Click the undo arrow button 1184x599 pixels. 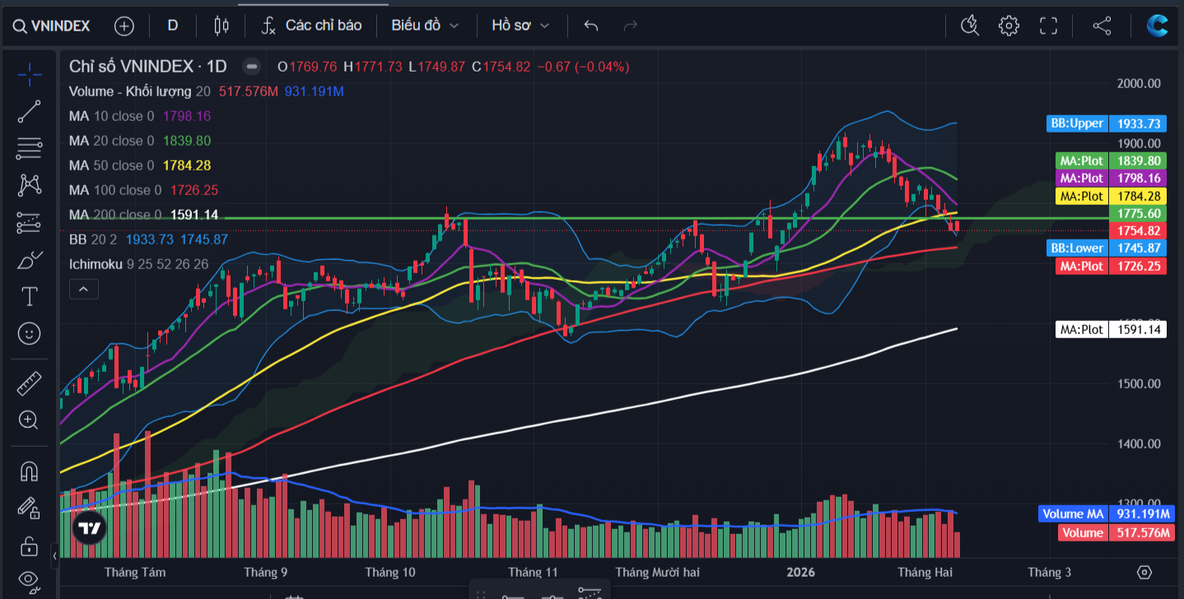click(590, 26)
